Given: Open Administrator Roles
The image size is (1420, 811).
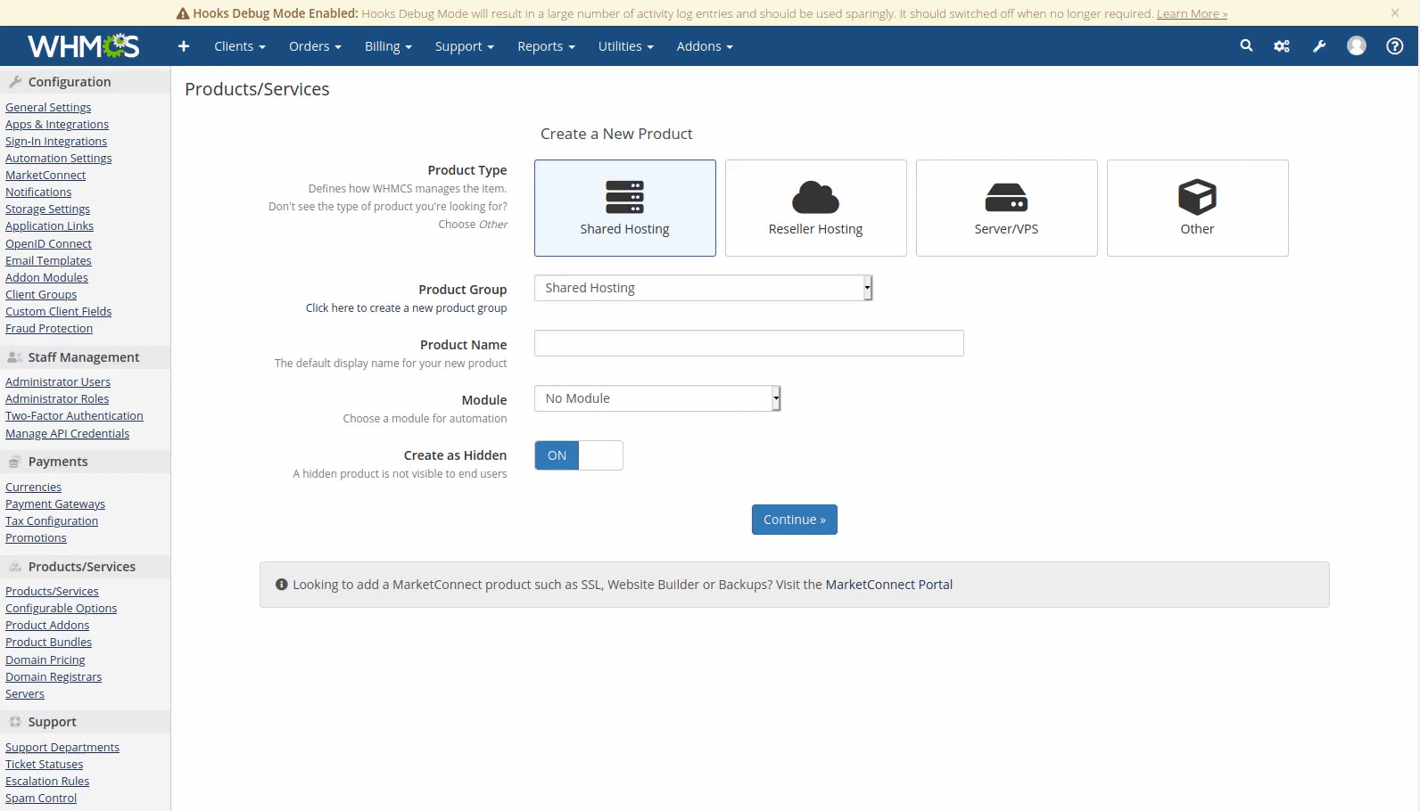Looking at the screenshot, I should pyautogui.click(x=57, y=398).
